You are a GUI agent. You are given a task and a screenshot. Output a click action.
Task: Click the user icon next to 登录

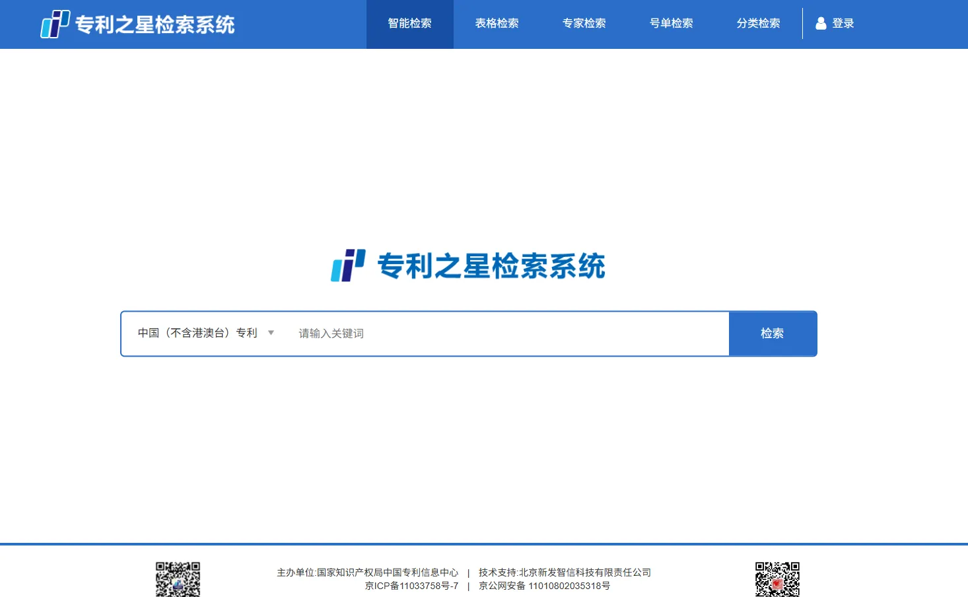(821, 23)
